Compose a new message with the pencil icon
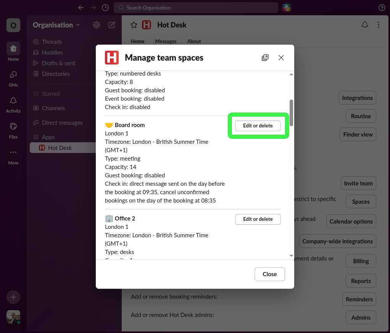 point(111,24)
